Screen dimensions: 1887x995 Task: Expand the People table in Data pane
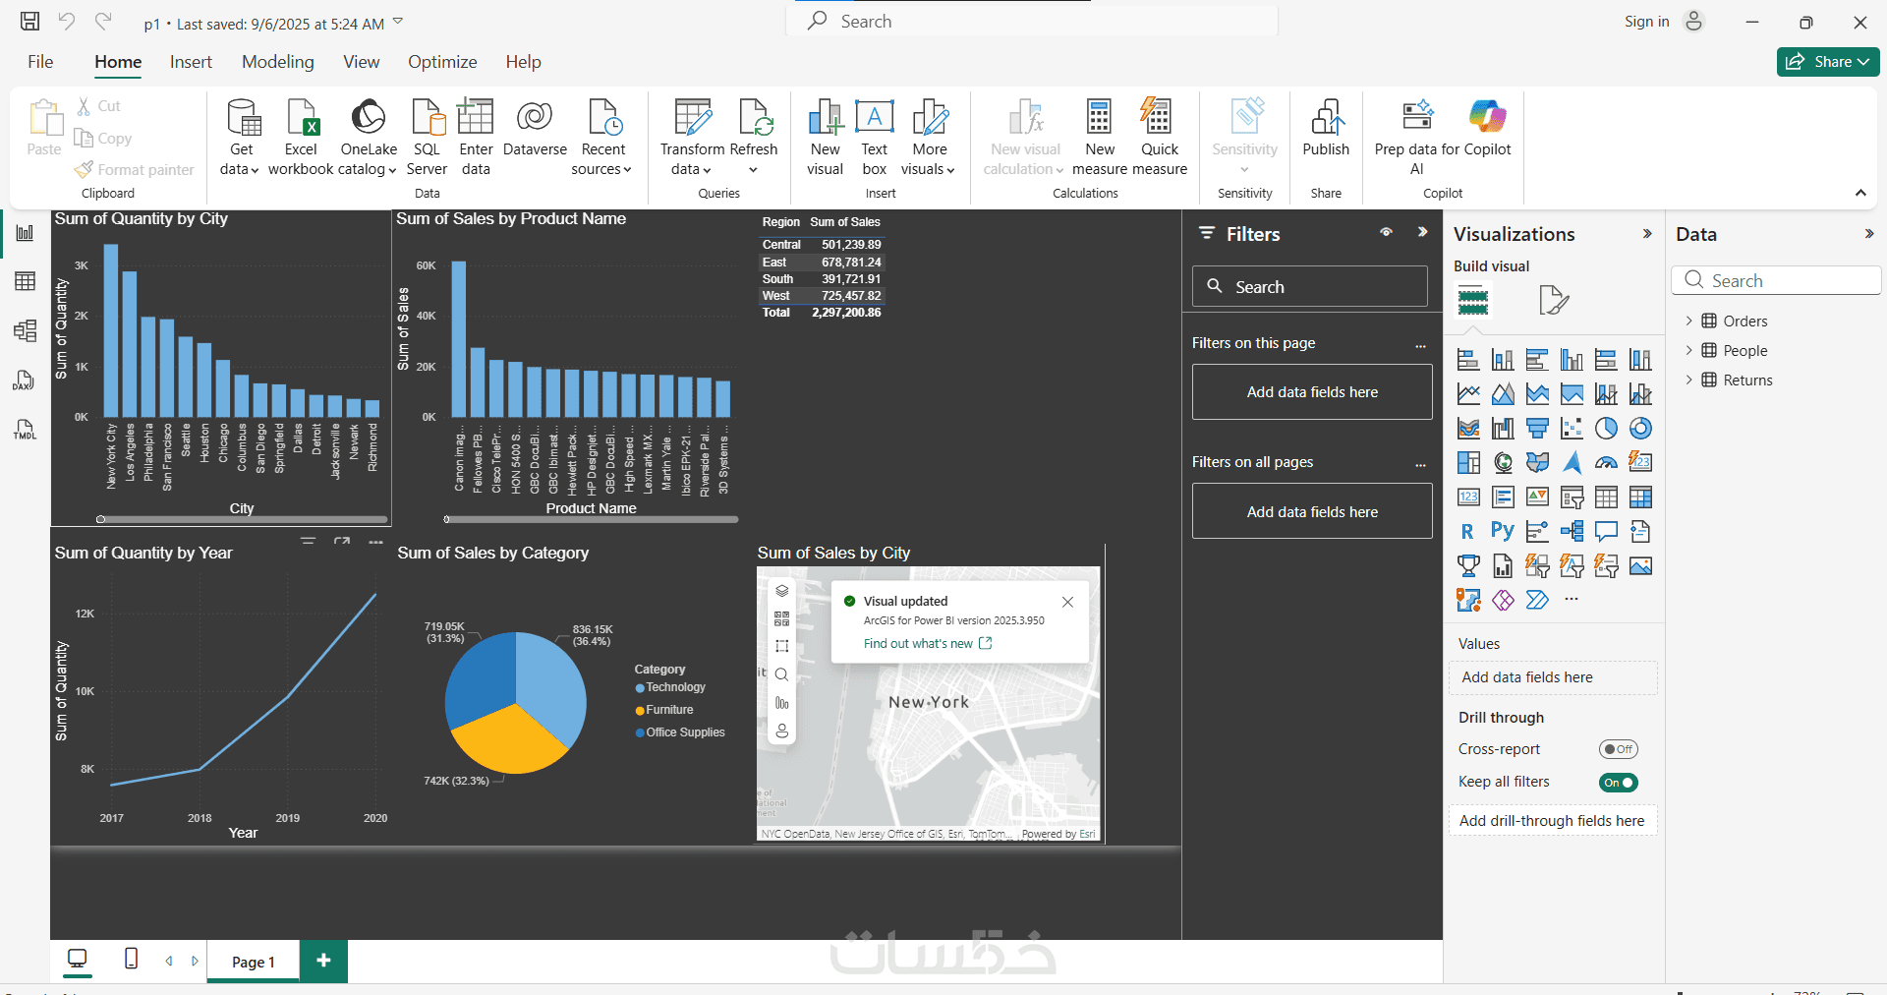click(1688, 350)
